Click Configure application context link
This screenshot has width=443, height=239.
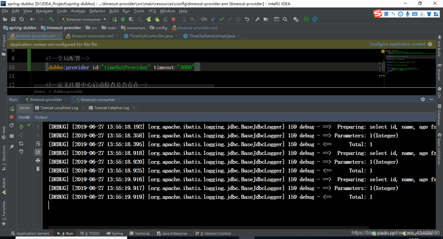pos(397,44)
